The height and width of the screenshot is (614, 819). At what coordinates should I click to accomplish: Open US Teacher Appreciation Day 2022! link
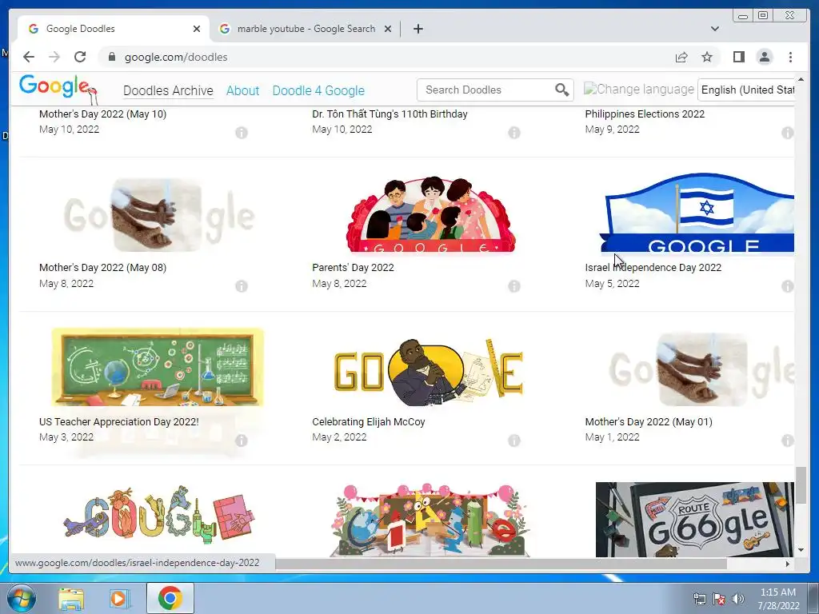click(x=119, y=421)
